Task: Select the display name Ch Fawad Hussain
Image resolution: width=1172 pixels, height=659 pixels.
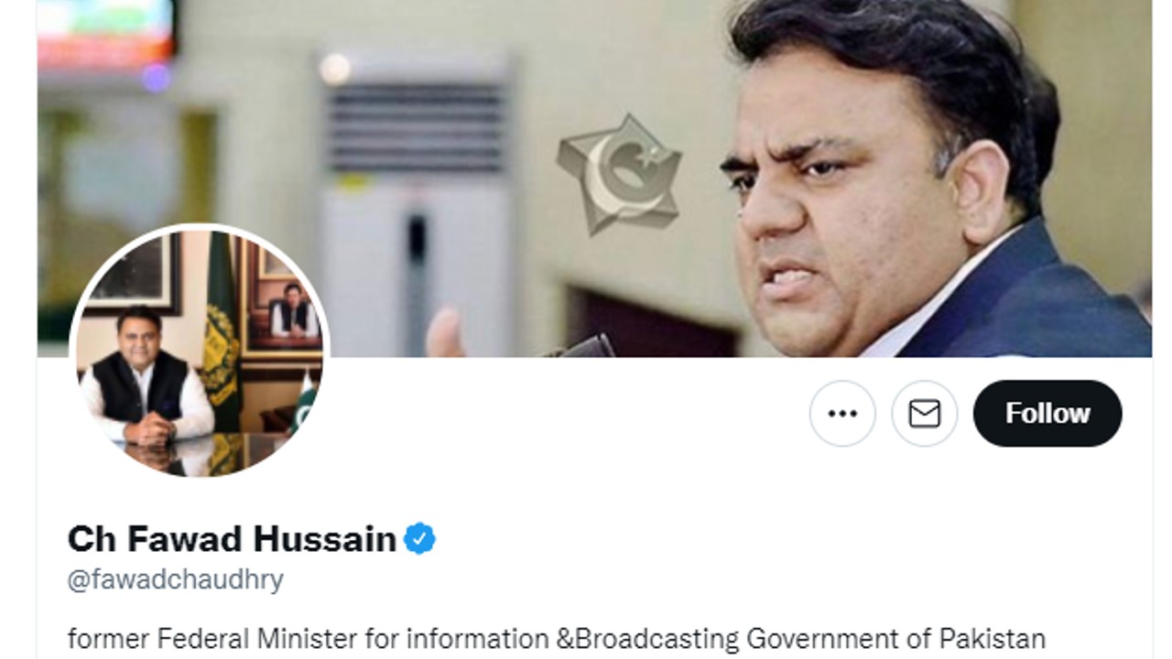Action: 232,539
